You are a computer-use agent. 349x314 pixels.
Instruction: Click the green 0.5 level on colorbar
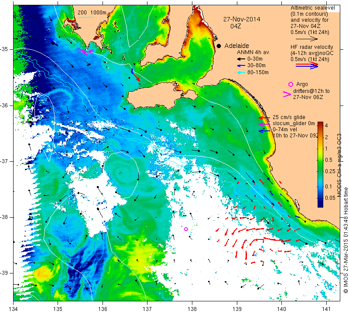pos(320,160)
